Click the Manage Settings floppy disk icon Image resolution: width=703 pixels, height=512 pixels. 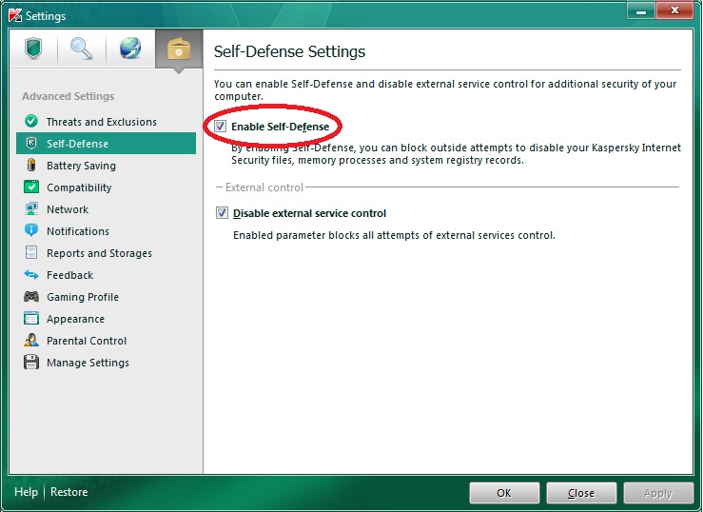click(x=31, y=362)
